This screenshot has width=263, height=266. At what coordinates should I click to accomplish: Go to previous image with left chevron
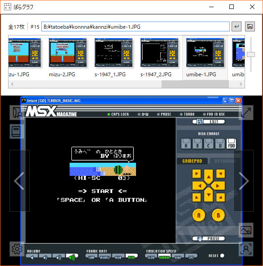[19, 181]
